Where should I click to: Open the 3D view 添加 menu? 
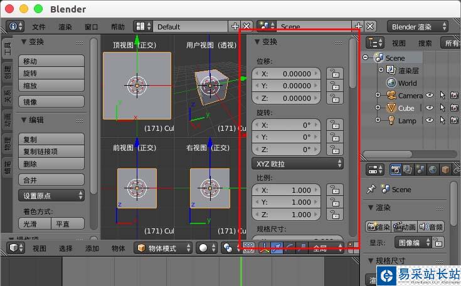coord(92,248)
